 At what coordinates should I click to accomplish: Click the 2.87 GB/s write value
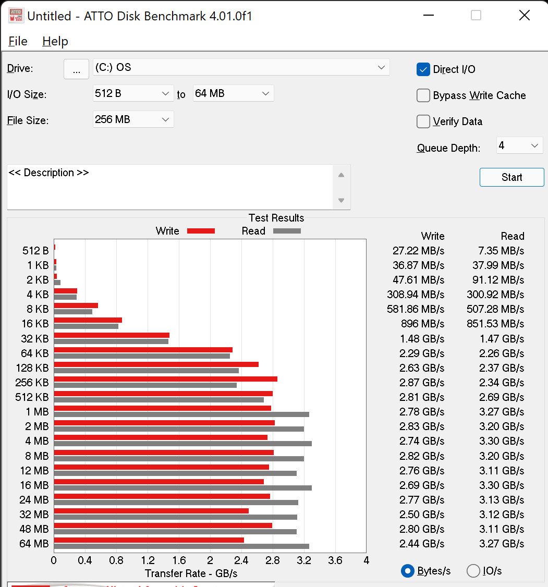[x=421, y=382]
